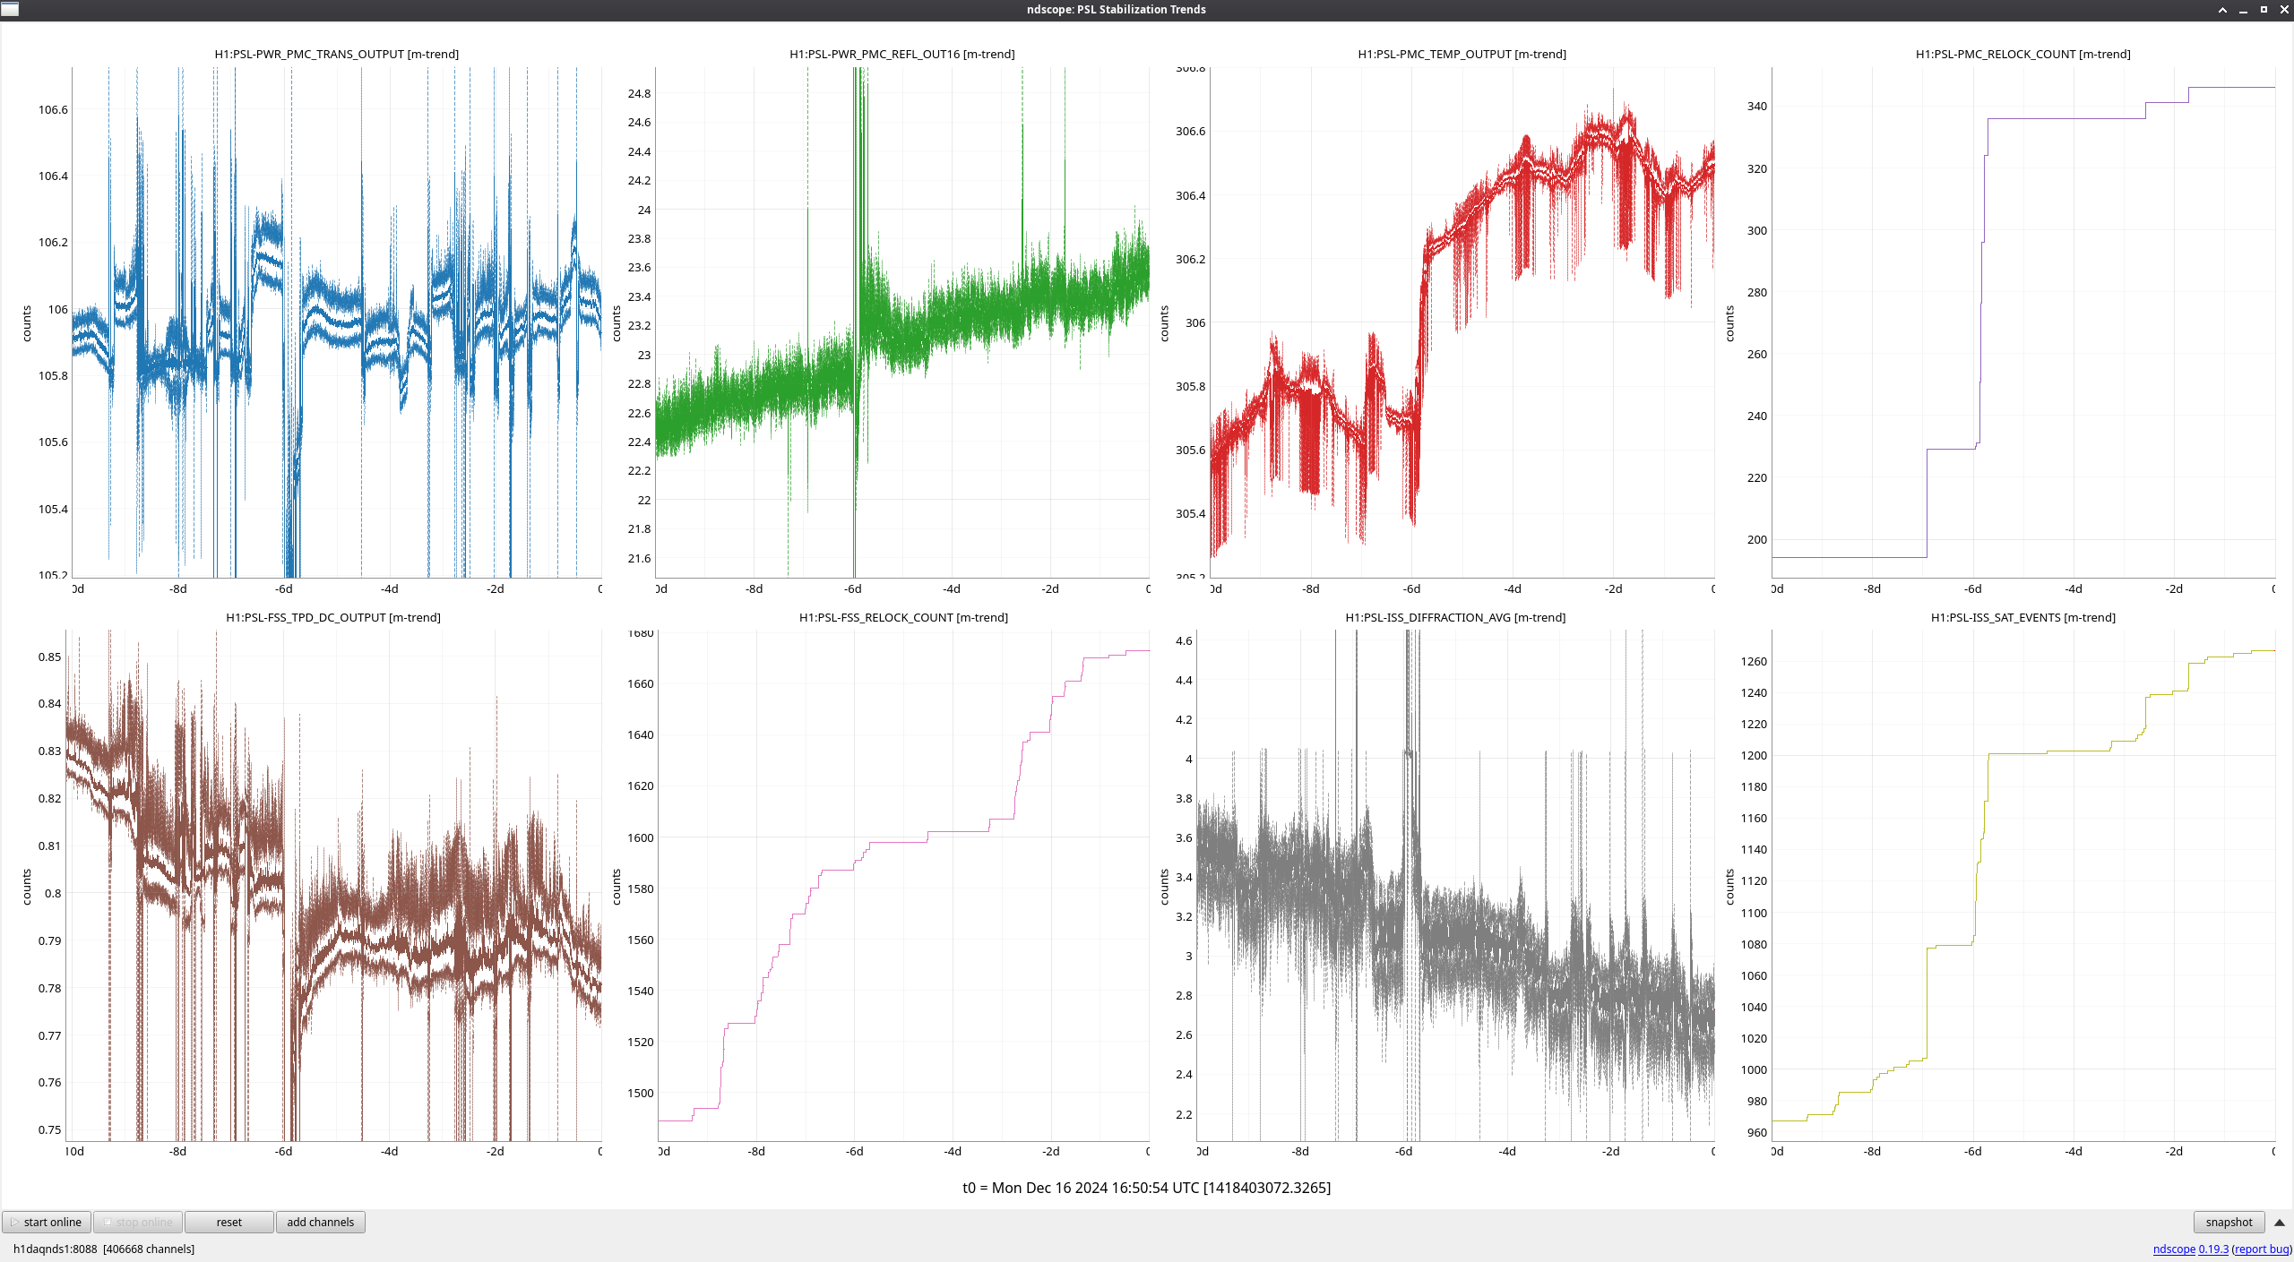Select the H1:PSL-PMC_RELOCK_COUNT plot title
The width and height of the screenshot is (2294, 1262).
2022,54
